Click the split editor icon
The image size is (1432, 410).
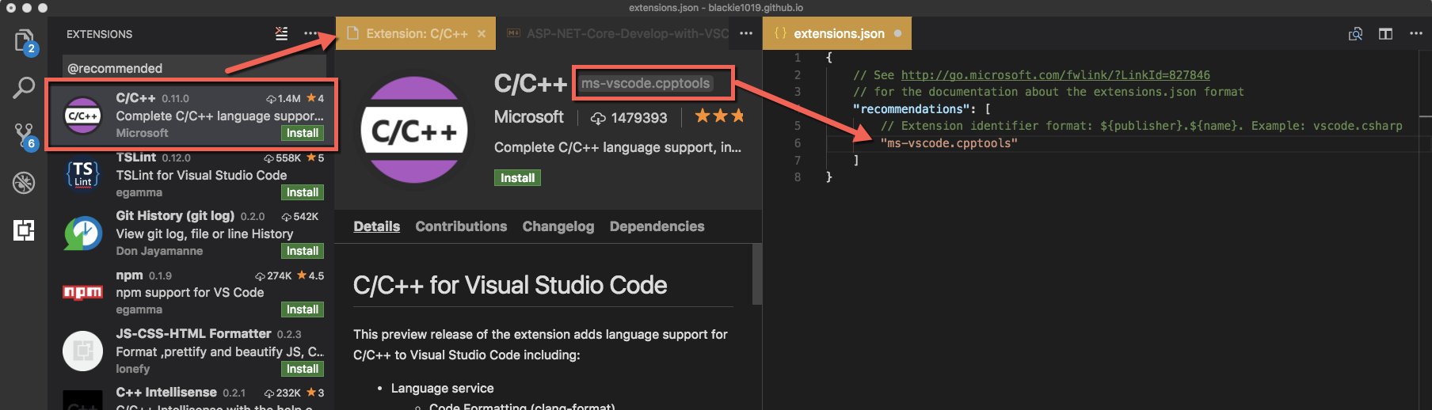[1385, 34]
